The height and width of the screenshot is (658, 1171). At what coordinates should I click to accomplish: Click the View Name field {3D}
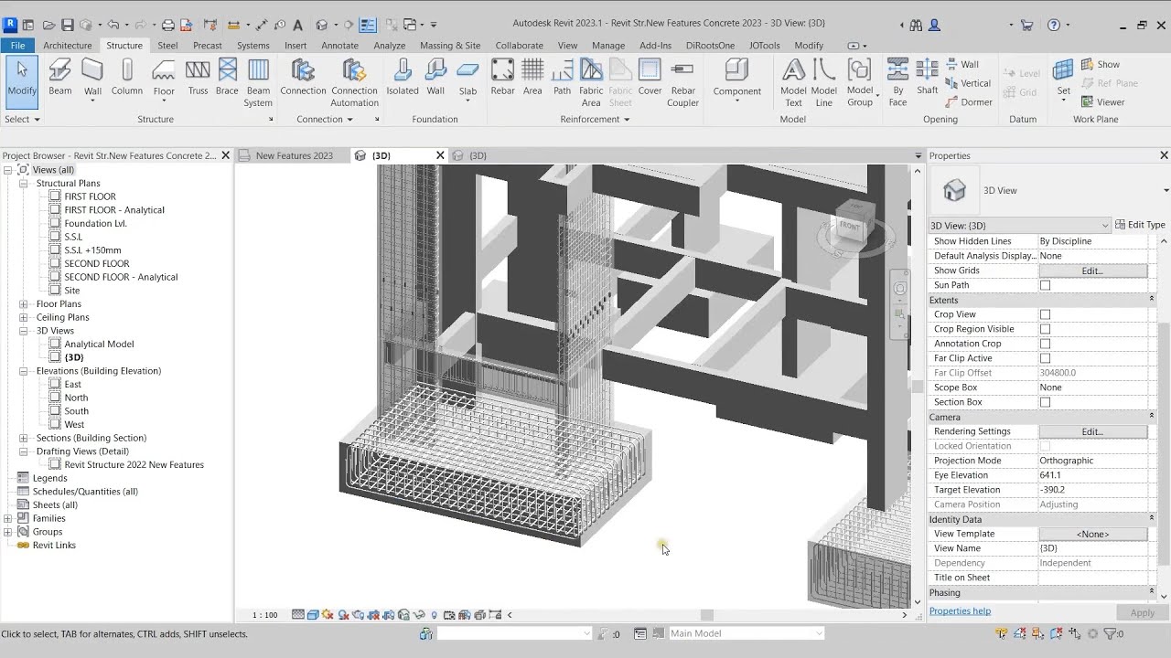coord(1092,548)
